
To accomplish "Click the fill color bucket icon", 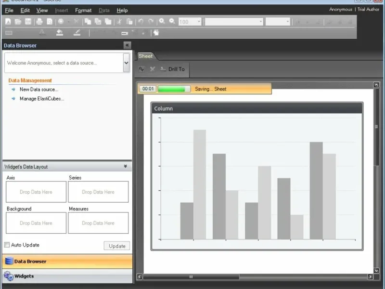I will pyautogui.click(x=59, y=32).
